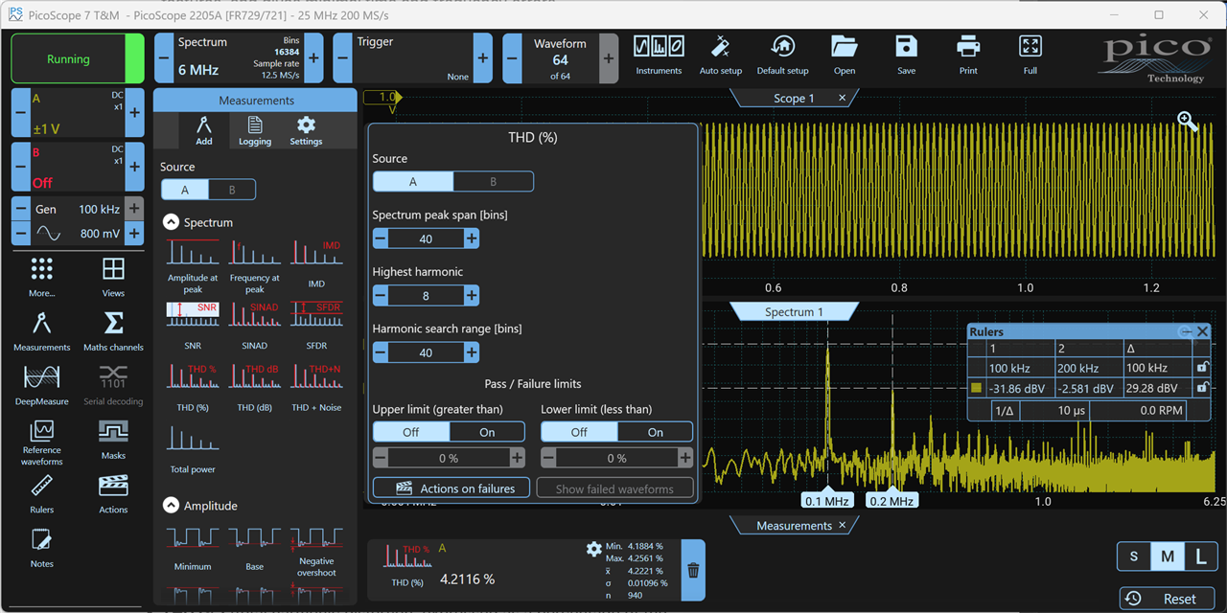
Task: Load the Default setup
Action: click(x=783, y=56)
